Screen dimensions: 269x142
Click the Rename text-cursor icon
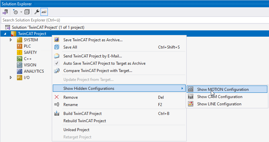click(x=57, y=104)
